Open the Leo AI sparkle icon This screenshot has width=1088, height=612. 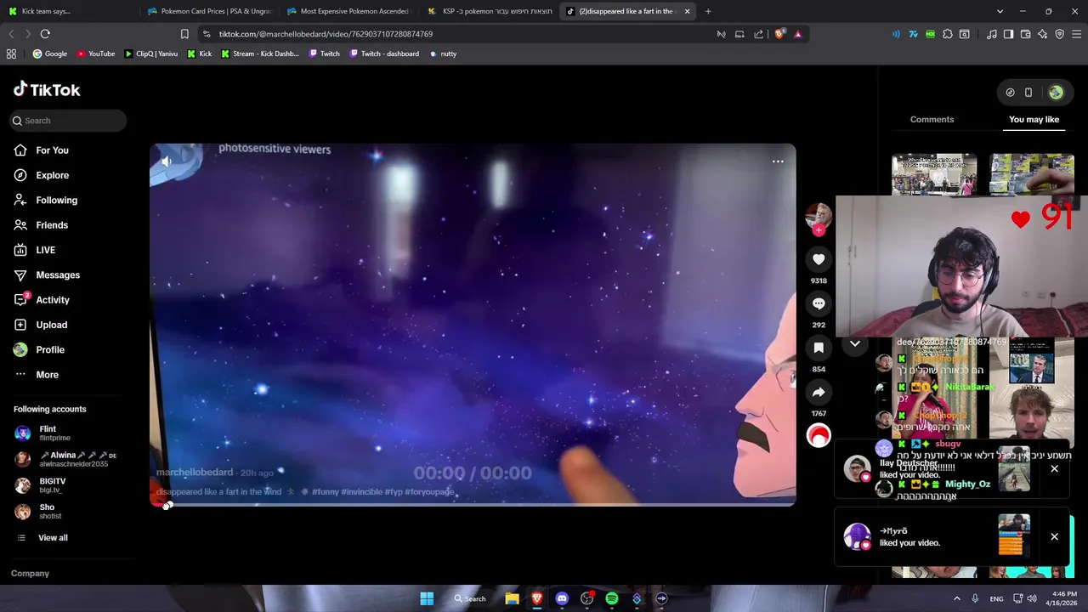click(1042, 34)
